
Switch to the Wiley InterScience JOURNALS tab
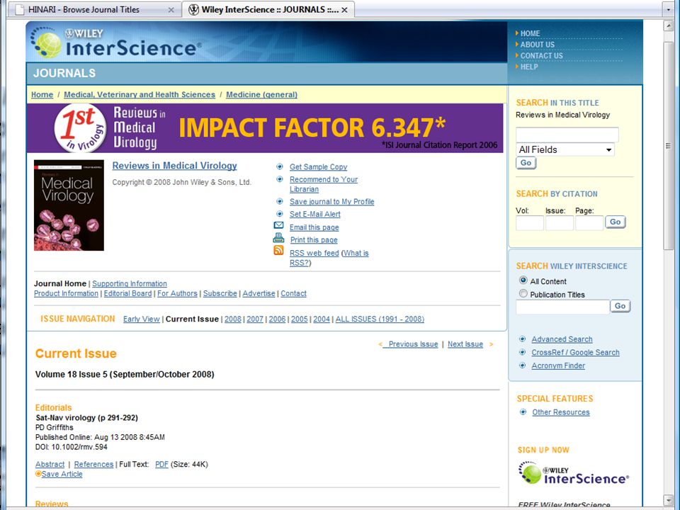click(x=268, y=9)
